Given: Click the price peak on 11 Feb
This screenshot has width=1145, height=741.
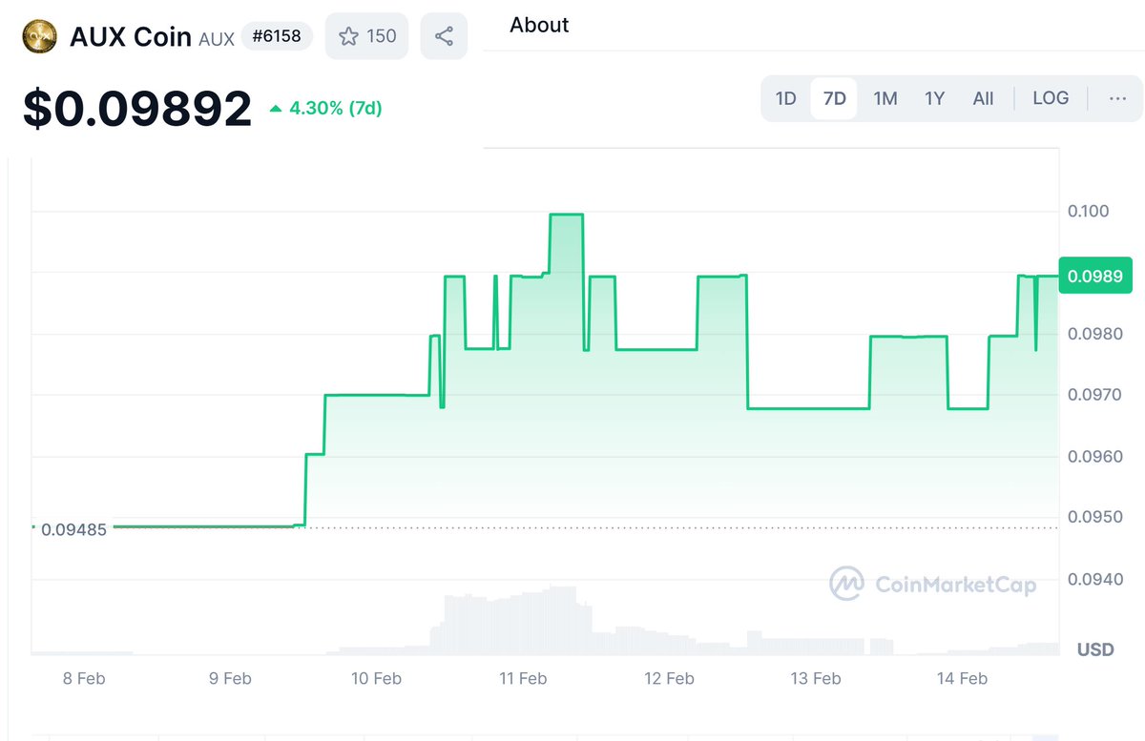Looking at the screenshot, I should 567,215.
